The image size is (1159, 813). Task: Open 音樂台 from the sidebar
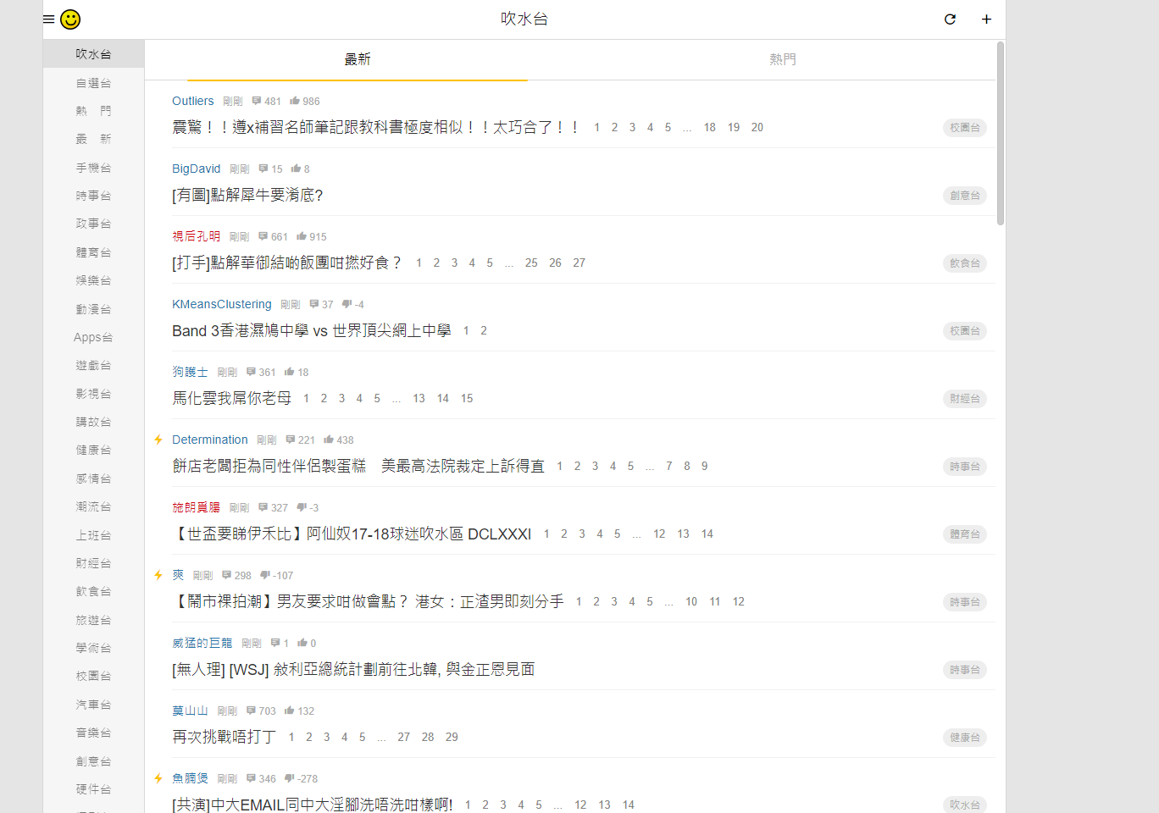point(93,733)
